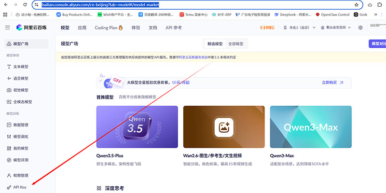Click the OFF discount banner icon
Screen dimensions: 386x193
point(110,81)
